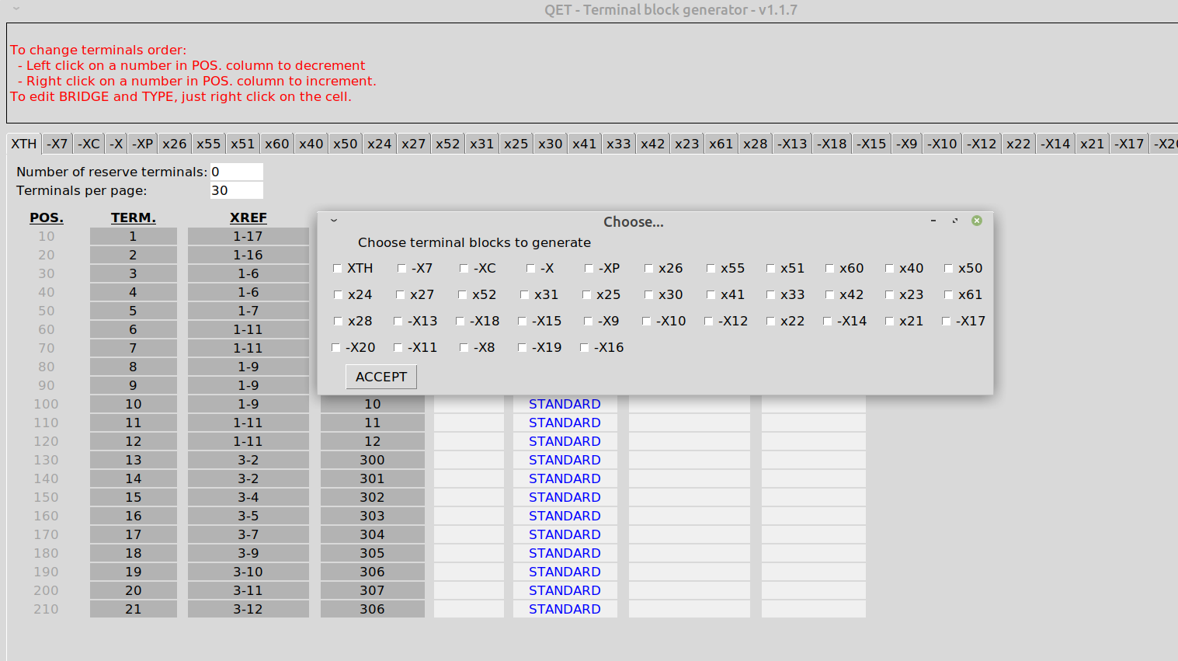Click STANDARD type for terminal 21
Image resolution: width=1178 pixels, height=661 pixels.
pos(565,609)
